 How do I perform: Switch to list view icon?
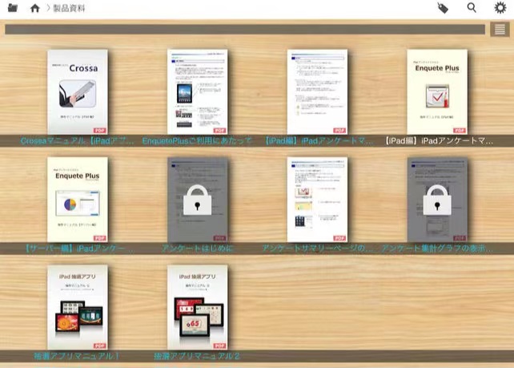coord(500,29)
